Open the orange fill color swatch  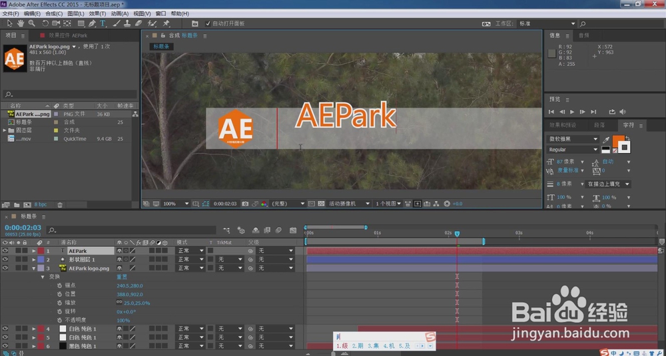617,141
